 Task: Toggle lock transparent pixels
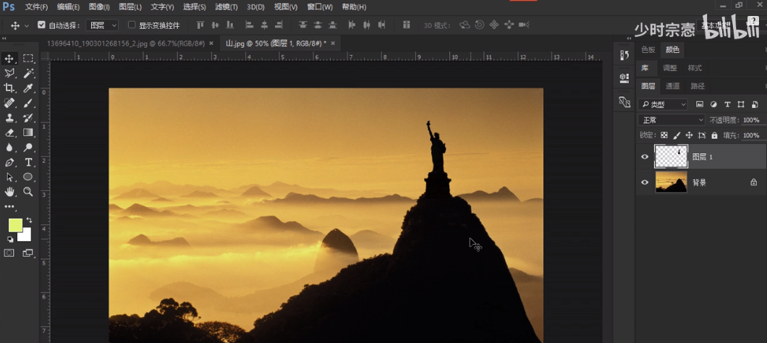(664, 135)
